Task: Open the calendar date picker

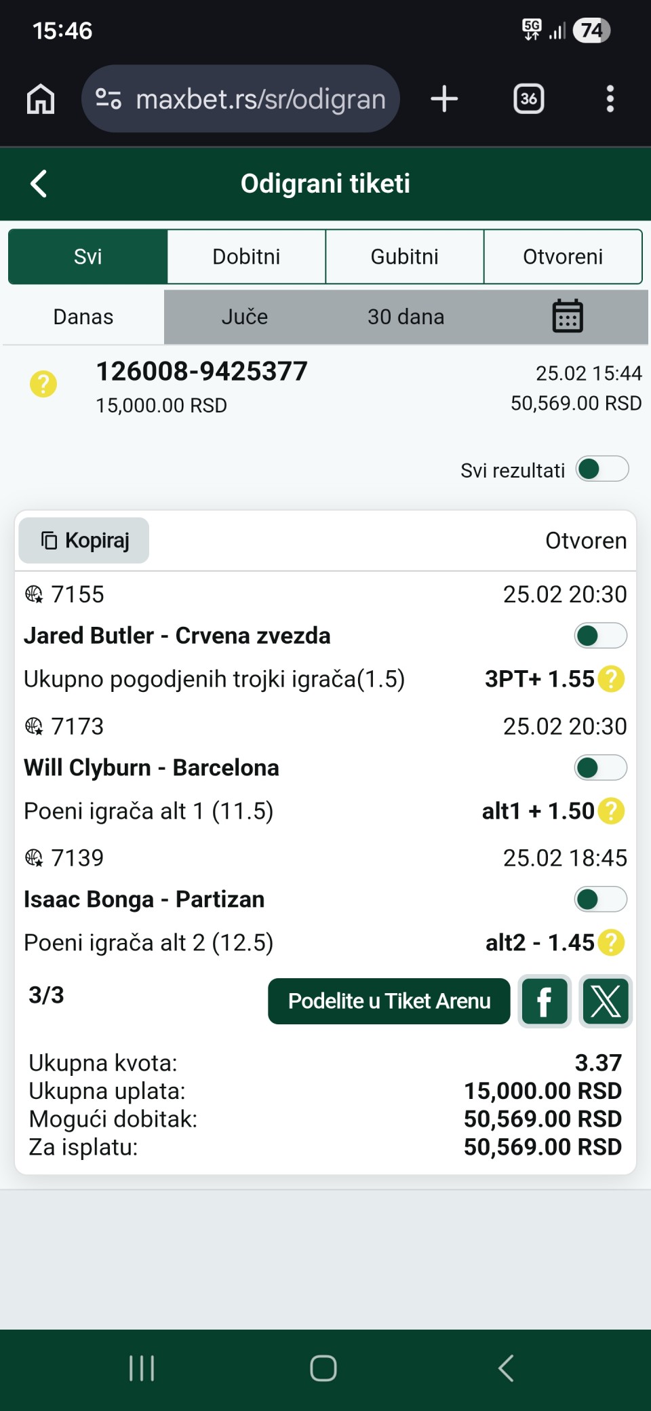Action: coord(568,316)
